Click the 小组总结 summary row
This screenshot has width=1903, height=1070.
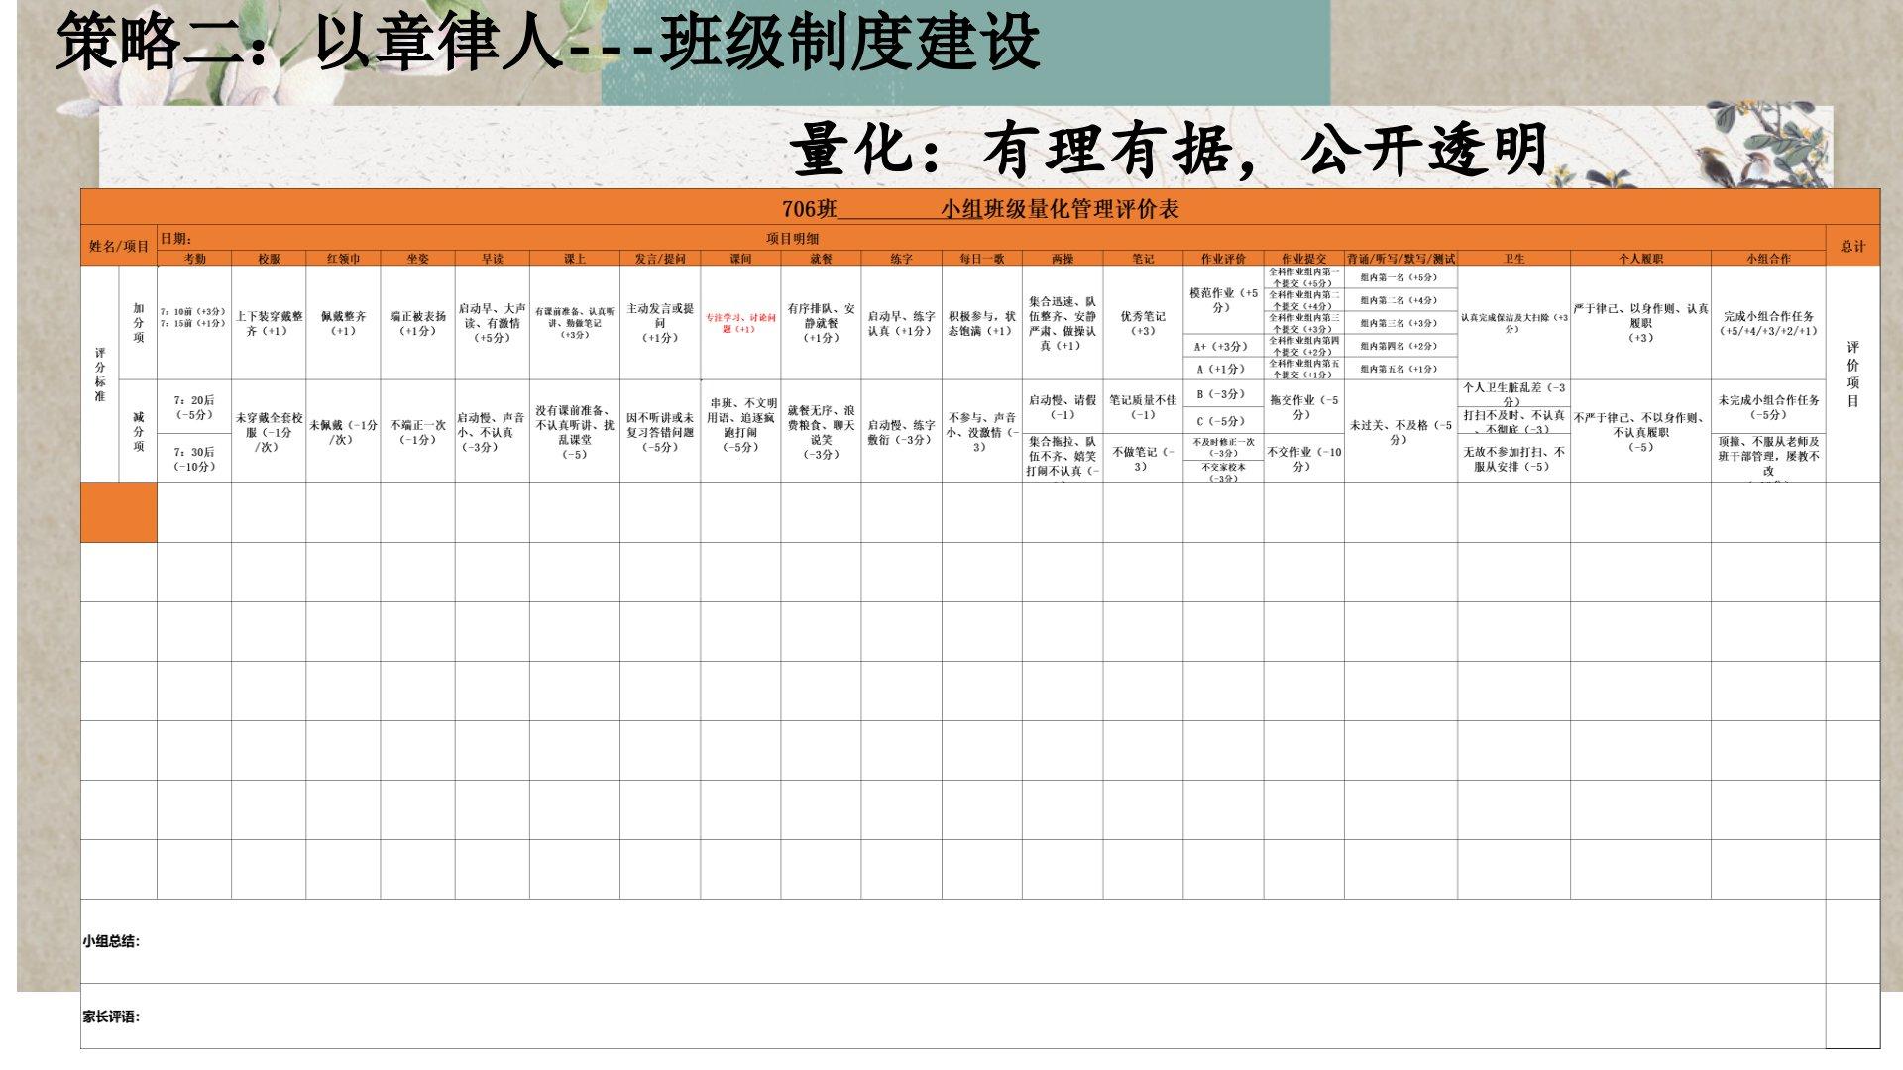(x=111, y=941)
